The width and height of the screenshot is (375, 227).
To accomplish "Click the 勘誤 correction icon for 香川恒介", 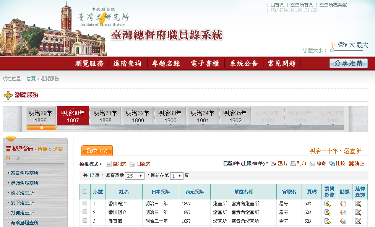I will (x=343, y=212).
